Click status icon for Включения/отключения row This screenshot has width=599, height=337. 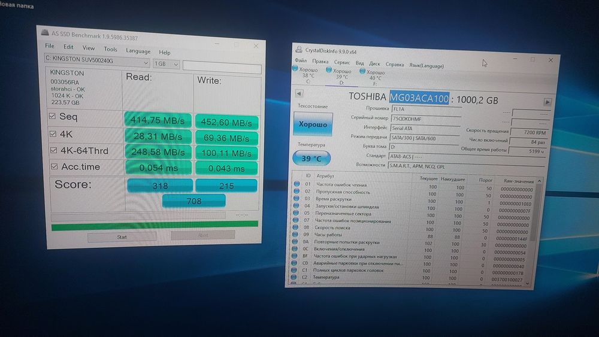295,248
